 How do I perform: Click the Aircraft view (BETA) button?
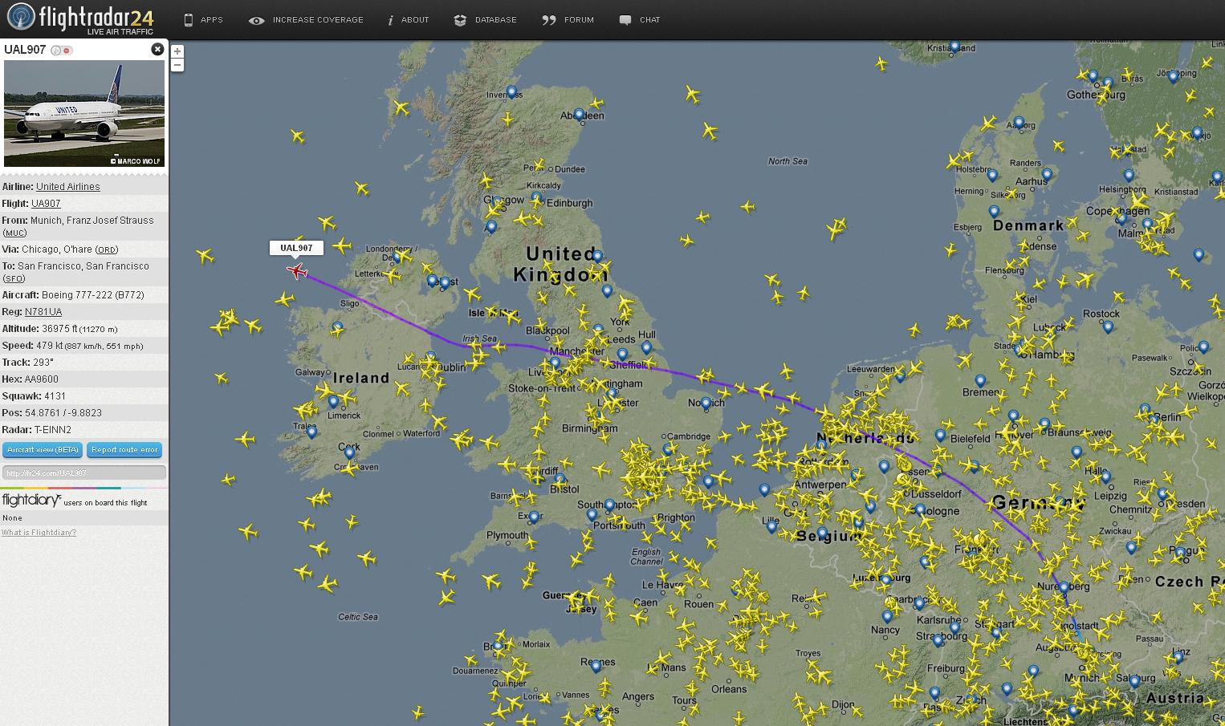[43, 450]
